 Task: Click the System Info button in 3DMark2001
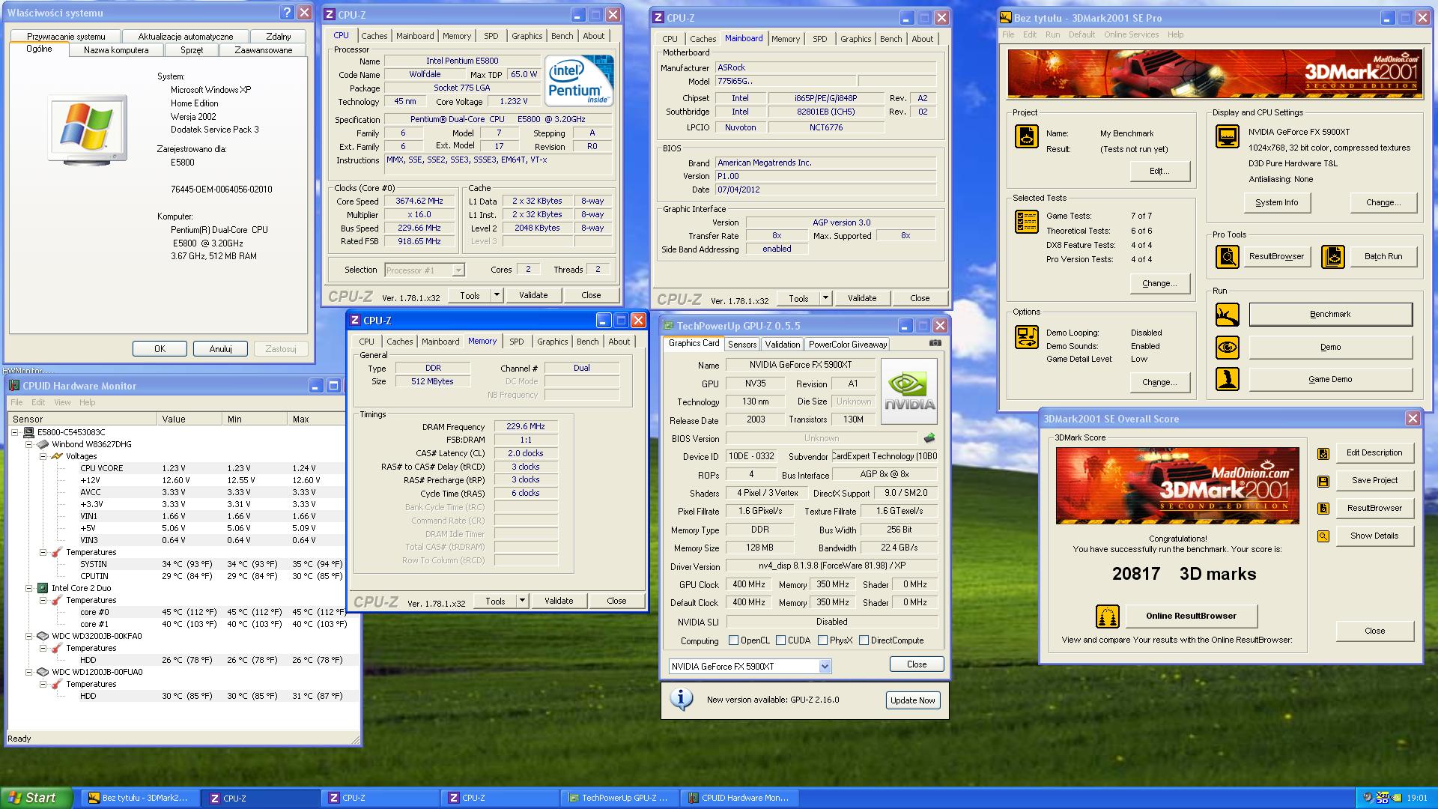(x=1276, y=203)
